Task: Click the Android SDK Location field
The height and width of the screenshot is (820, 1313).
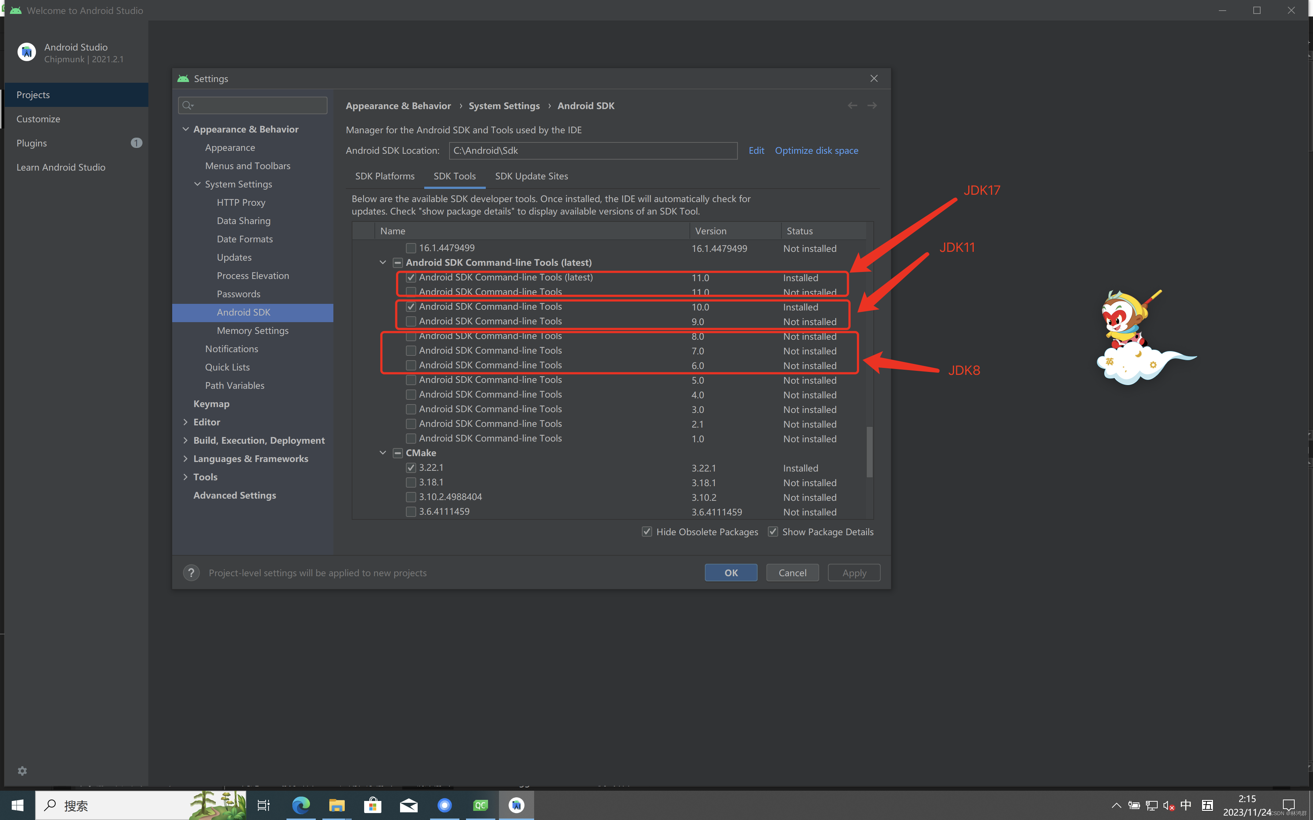Action: coord(593,151)
